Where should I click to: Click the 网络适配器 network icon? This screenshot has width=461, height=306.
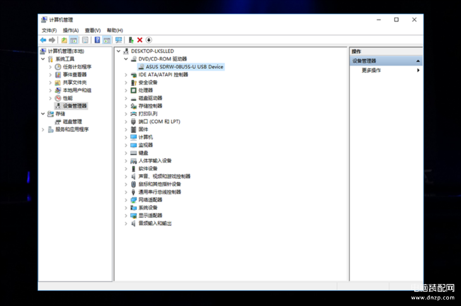pos(133,200)
